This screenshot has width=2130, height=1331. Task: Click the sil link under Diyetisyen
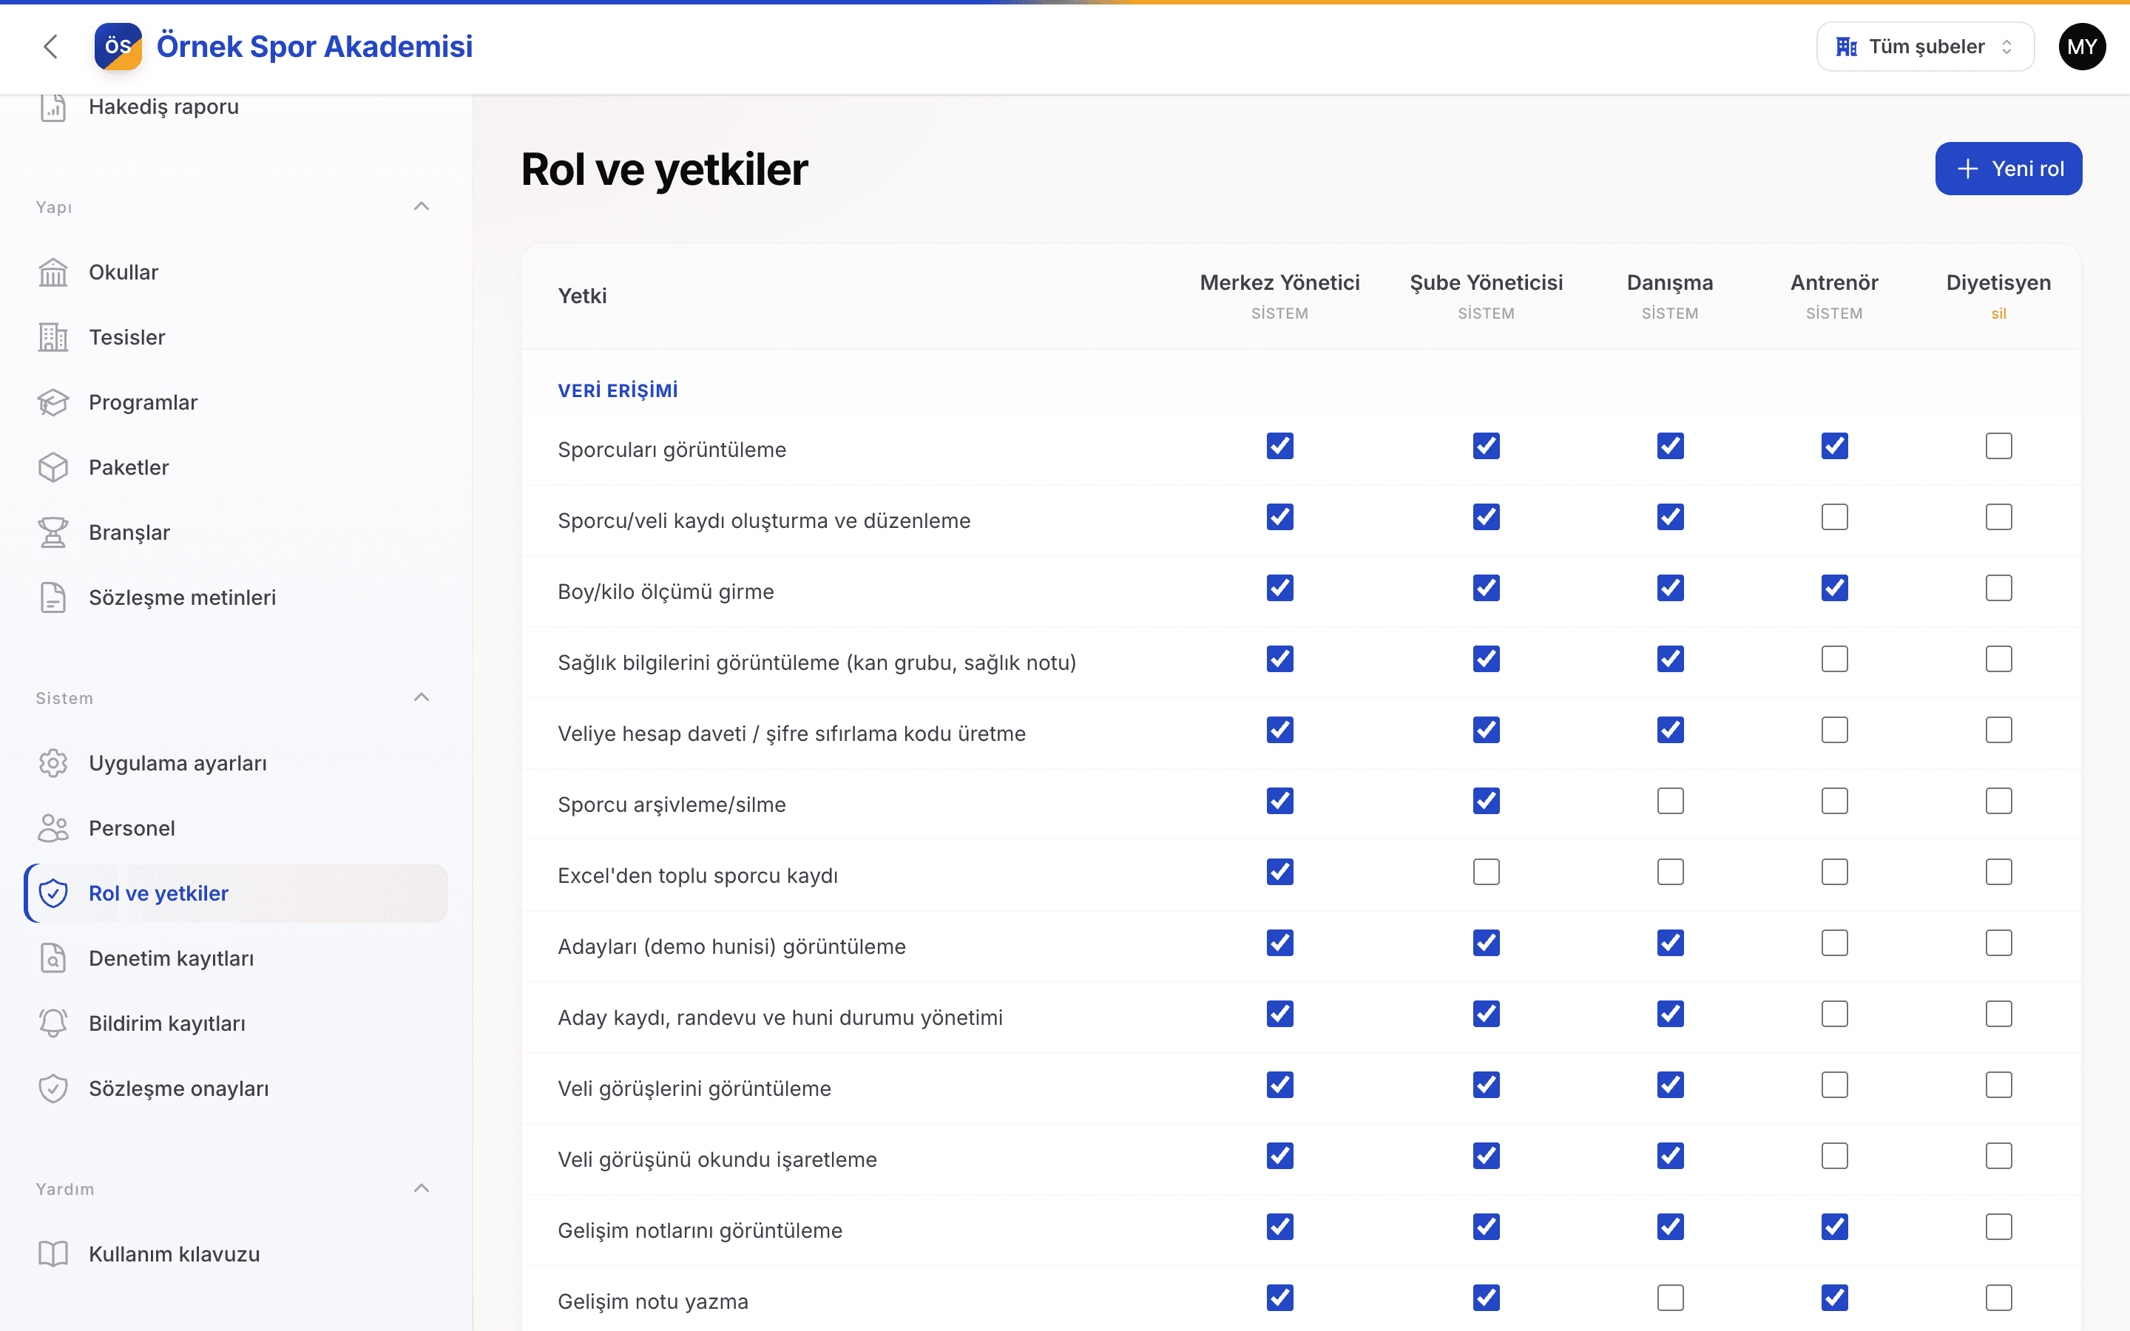[1999, 314]
